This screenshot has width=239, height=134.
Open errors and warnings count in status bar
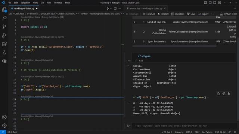(x=12, y=132)
